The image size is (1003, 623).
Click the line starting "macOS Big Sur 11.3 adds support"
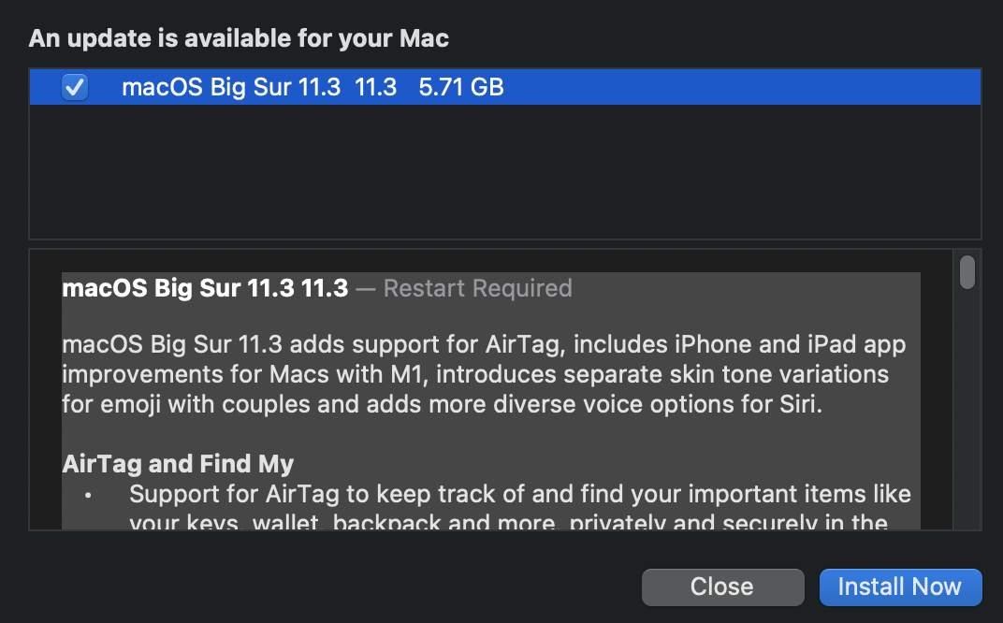[483, 345]
